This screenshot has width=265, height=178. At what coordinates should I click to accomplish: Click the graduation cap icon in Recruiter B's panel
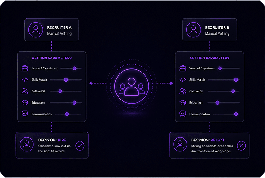(x=183, y=102)
